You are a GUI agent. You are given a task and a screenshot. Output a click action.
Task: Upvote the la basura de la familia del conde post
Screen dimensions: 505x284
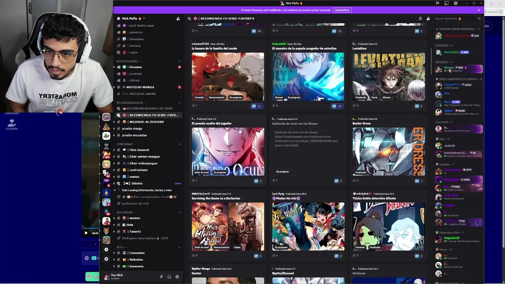[x=256, y=106]
